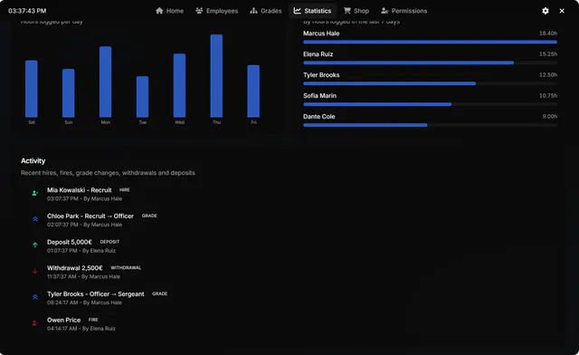Click the promotion icon beside Chloe Park
The height and width of the screenshot is (355, 579).
[35, 219]
